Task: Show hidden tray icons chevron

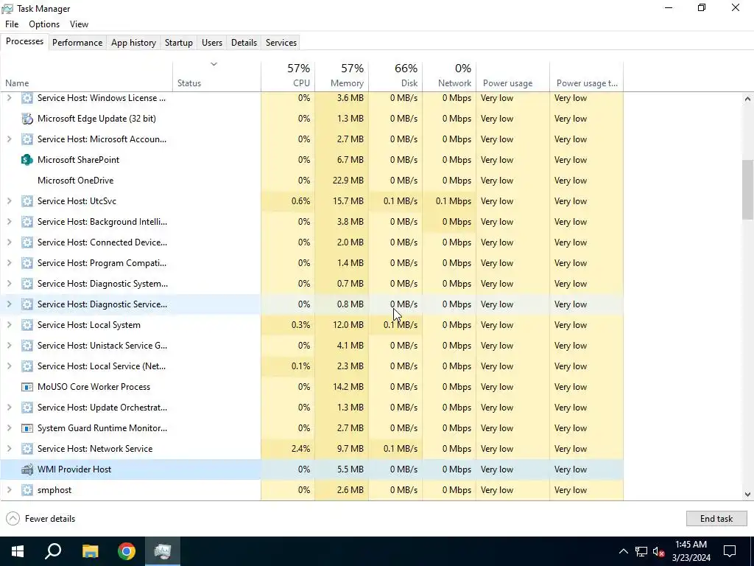Action: 623,551
